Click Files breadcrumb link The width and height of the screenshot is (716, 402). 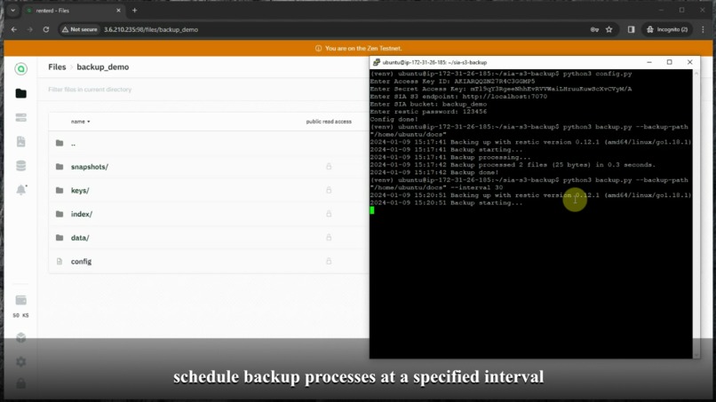point(57,67)
